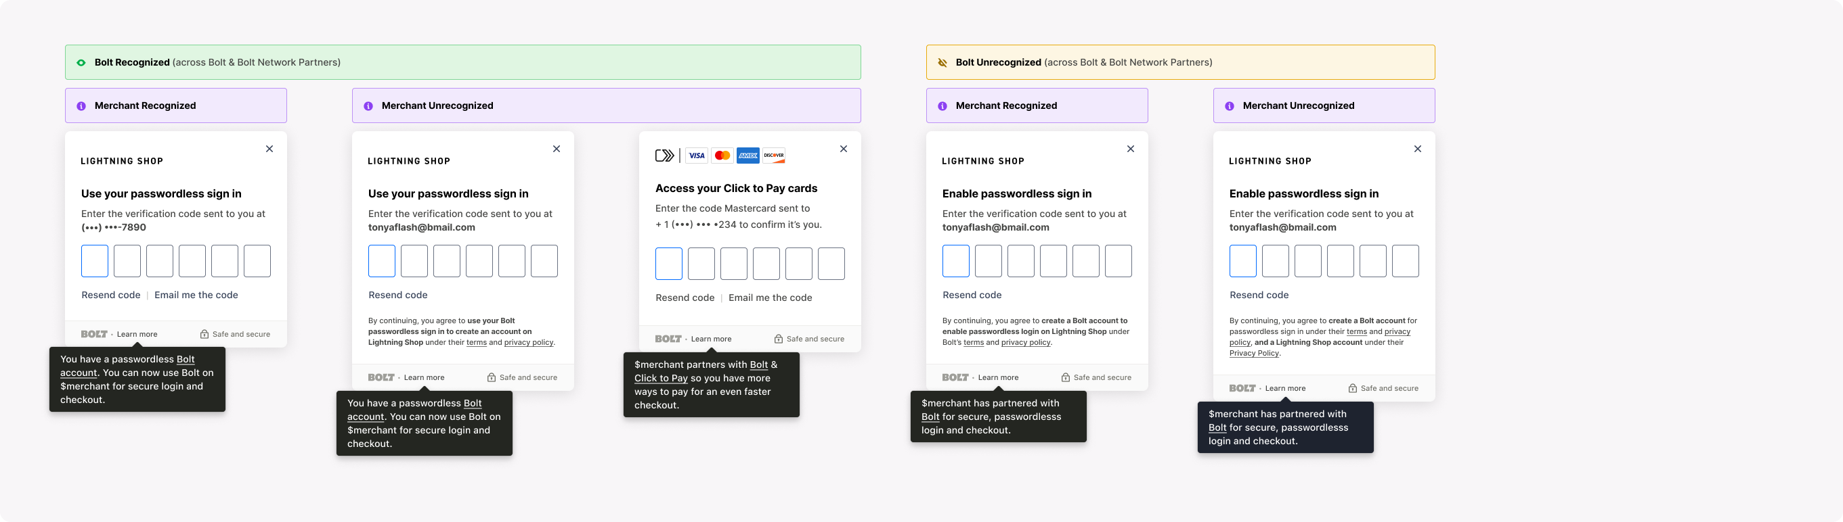1843x522 pixels.
Task: Close the phone verification card ending 7890
Action: tap(269, 149)
